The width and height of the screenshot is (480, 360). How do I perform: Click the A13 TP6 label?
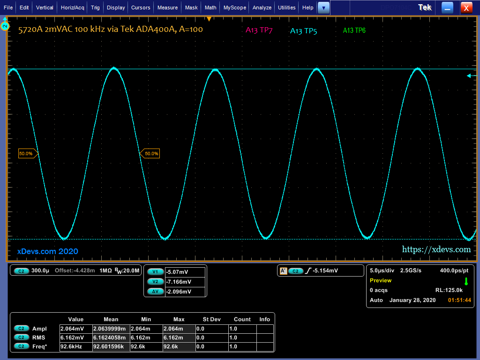pos(354,30)
